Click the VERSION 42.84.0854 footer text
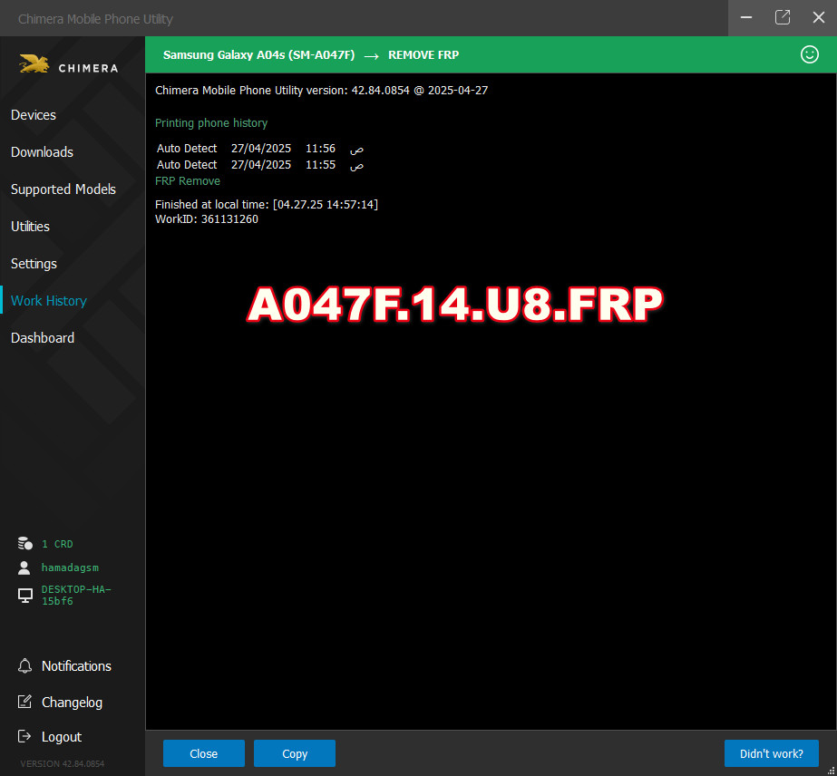837x776 pixels. click(62, 763)
